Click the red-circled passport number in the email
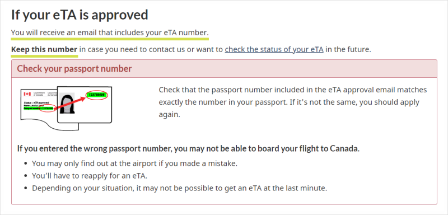The height and width of the screenshot is (215, 448). [x=48, y=109]
